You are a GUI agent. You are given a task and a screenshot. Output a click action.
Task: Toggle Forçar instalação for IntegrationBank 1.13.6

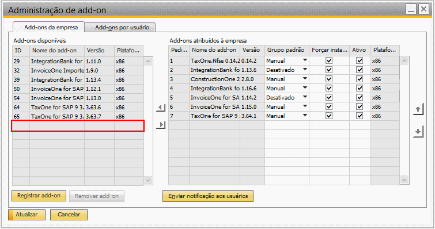(329, 70)
